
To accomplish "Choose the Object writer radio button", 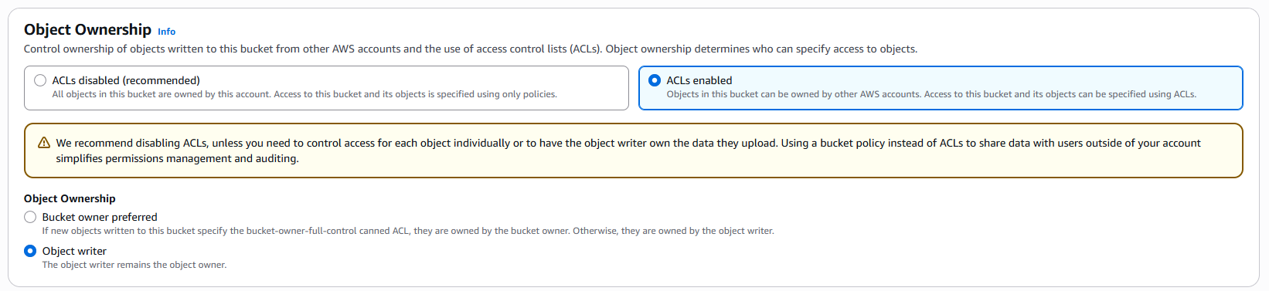I will (30, 251).
